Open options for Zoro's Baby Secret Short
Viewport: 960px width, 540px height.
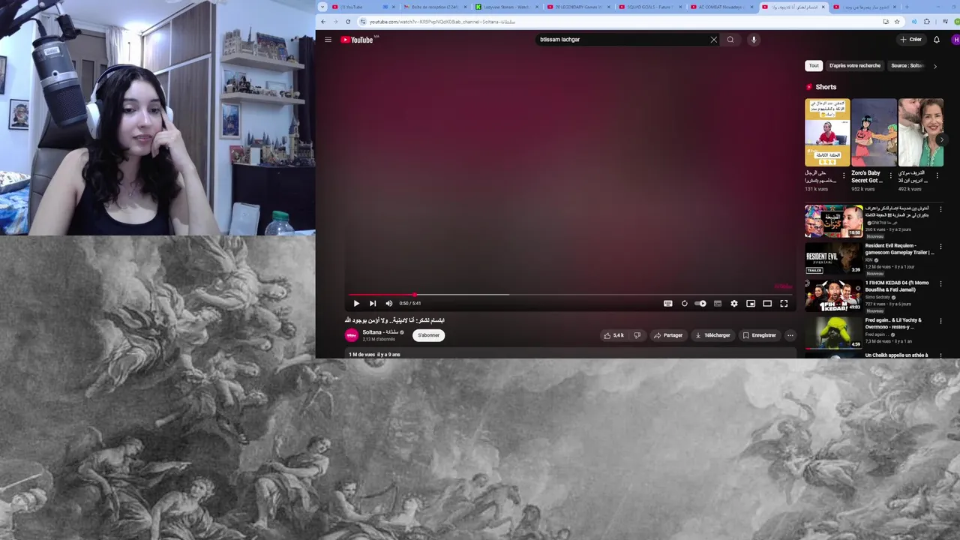[890, 175]
